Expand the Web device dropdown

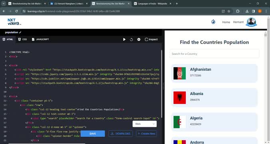[x=145, y=124]
